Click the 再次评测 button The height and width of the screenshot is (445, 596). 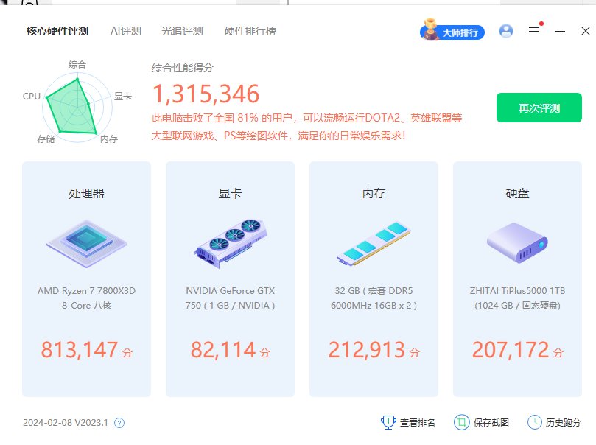539,108
